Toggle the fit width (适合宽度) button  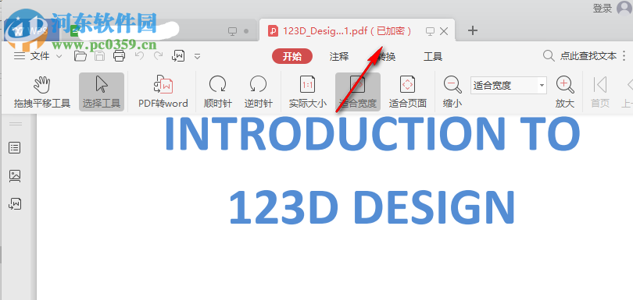pyautogui.click(x=358, y=92)
